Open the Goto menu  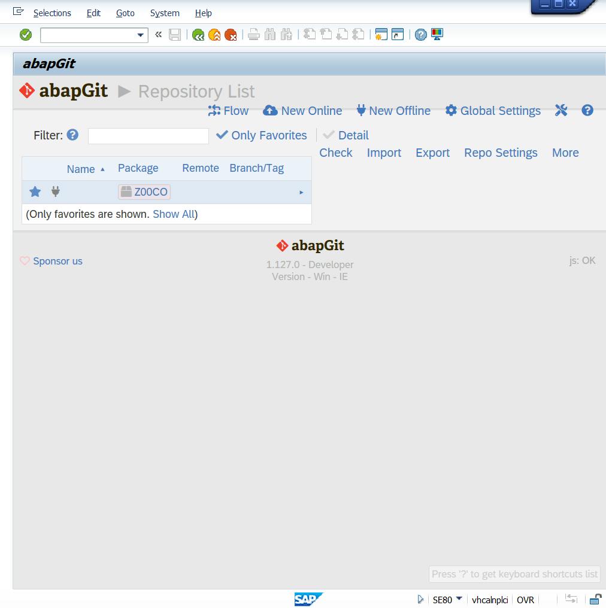[125, 13]
